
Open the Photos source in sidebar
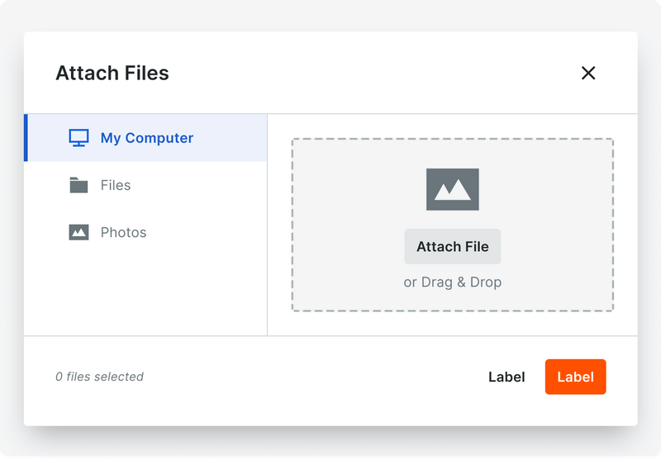(x=124, y=232)
